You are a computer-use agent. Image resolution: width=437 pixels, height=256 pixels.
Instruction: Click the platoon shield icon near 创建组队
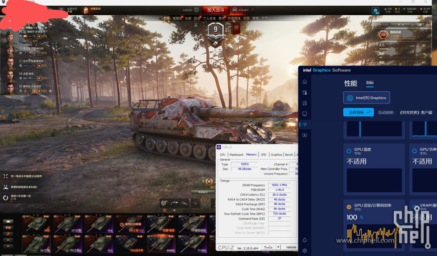pyautogui.click(x=197, y=10)
